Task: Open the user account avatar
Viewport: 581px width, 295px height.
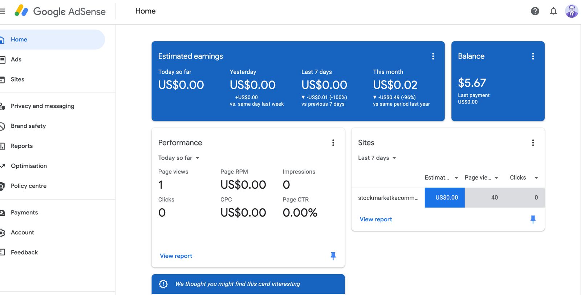Action: click(572, 11)
